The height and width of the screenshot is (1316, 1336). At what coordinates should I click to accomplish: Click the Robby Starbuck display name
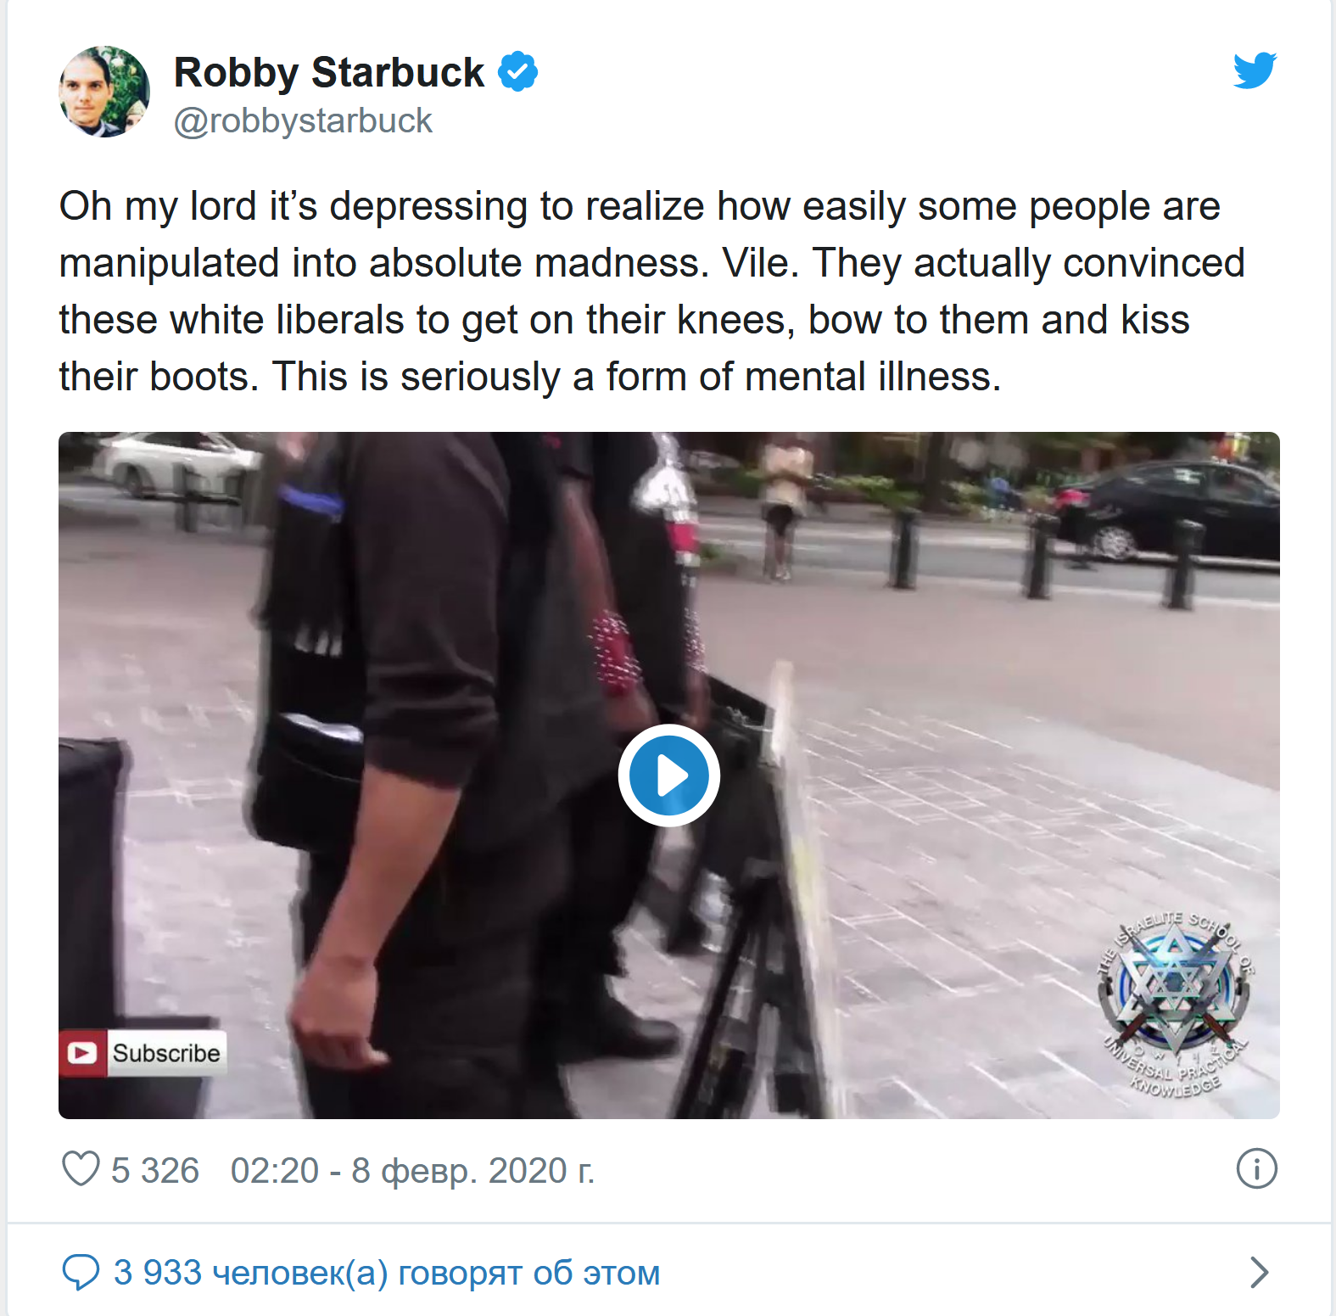[x=329, y=72]
